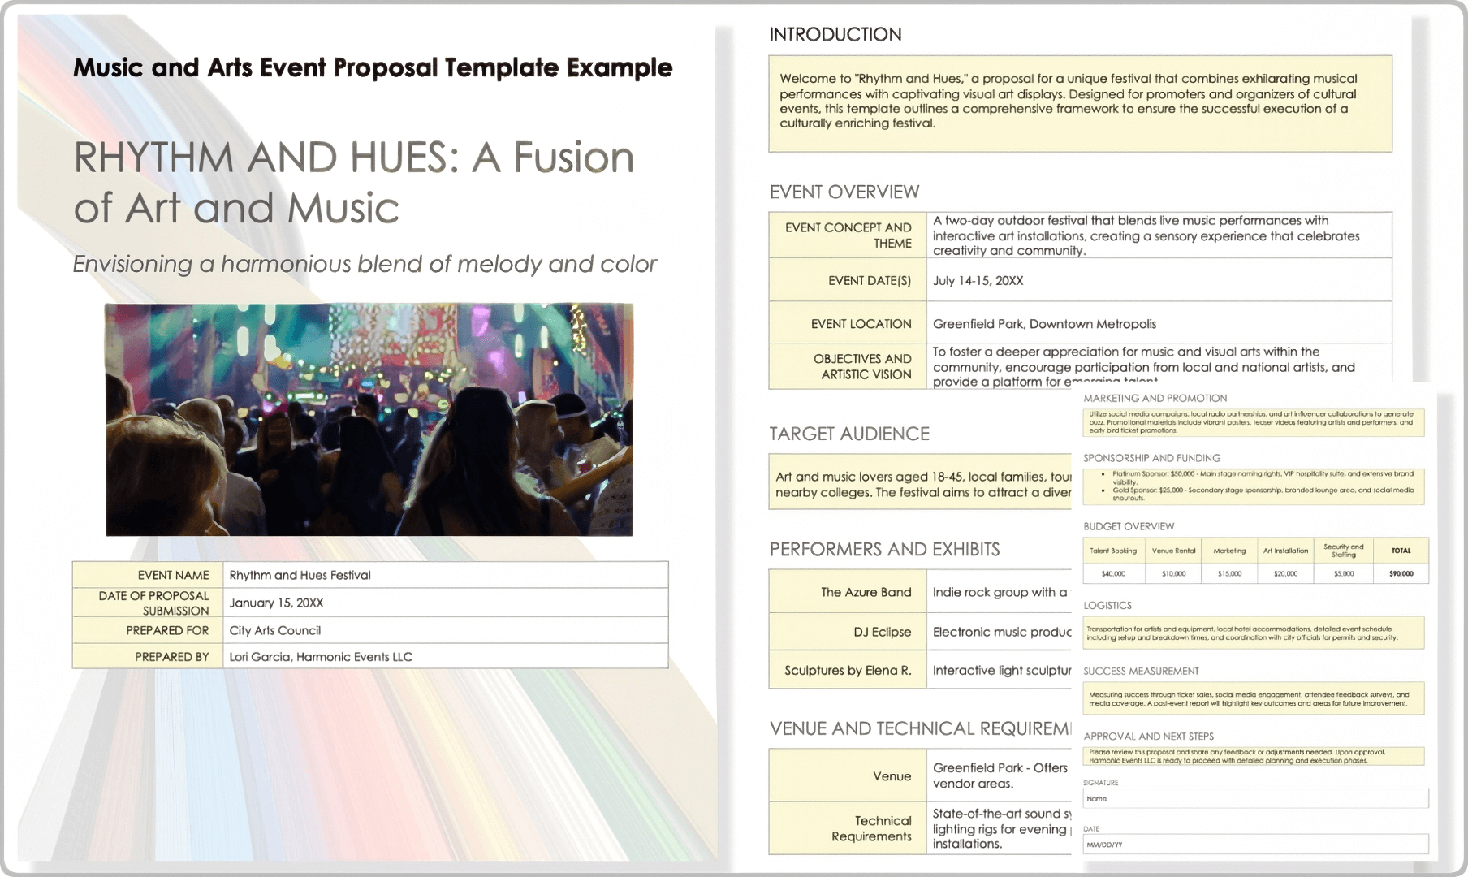The width and height of the screenshot is (1468, 877).
Task: Select the "Rhythm and Hues Festival" value cell
Action: tap(446, 575)
